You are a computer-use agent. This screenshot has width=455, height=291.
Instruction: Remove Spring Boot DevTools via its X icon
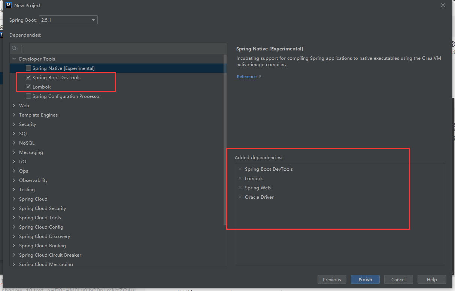tap(240, 169)
